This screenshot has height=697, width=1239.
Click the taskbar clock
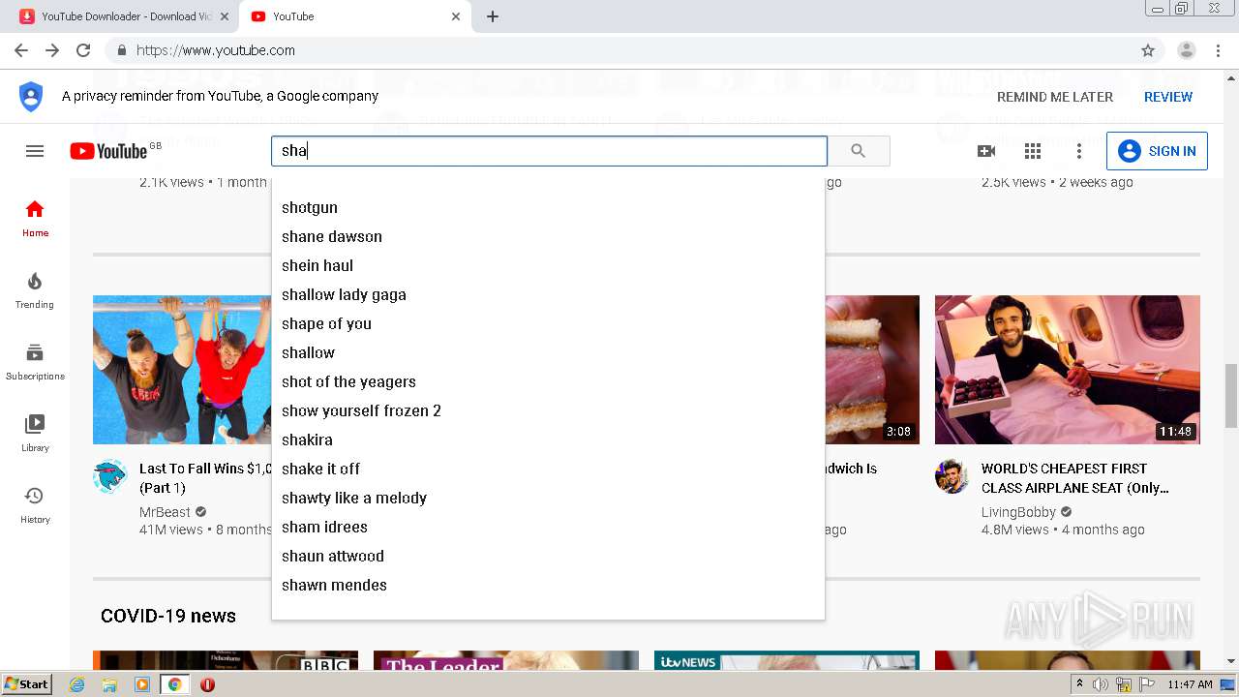[1190, 684]
